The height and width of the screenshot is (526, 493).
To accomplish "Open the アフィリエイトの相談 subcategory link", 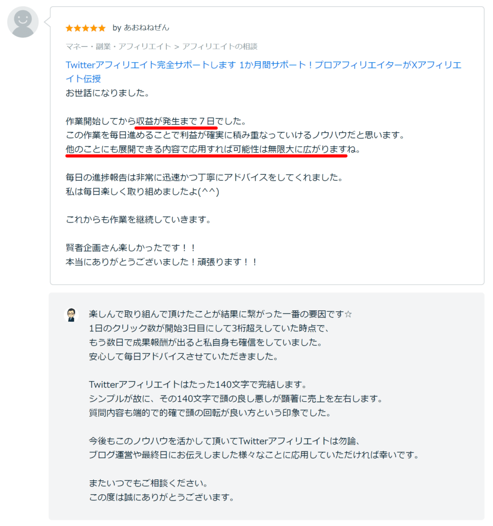I will 221,46.
